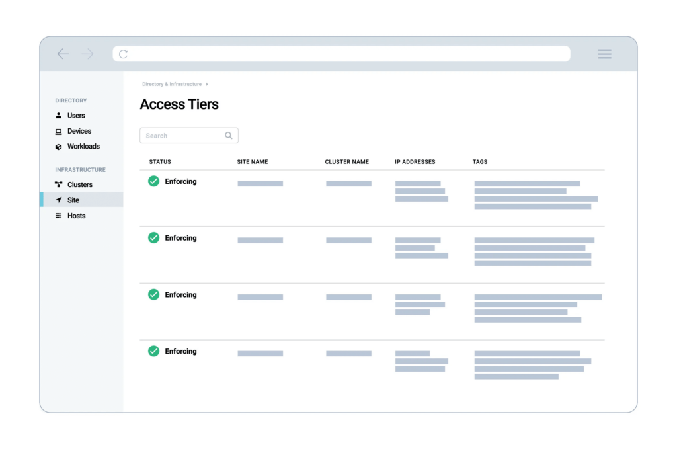The height and width of the screenshot is (449, 677).
Task: Click the browser back arrow
Action: click(x=63, y=54)
